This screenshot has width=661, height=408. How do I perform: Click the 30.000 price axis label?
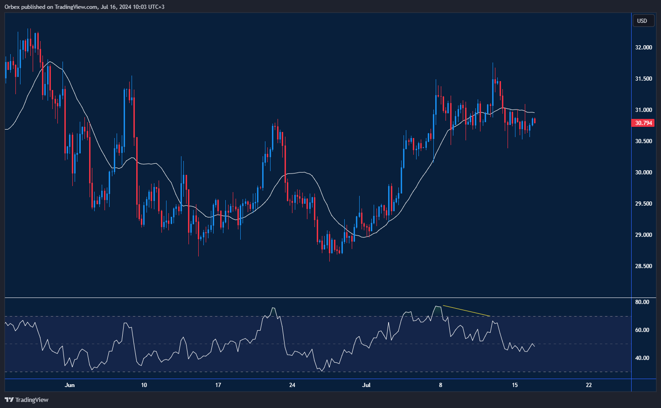643,173
